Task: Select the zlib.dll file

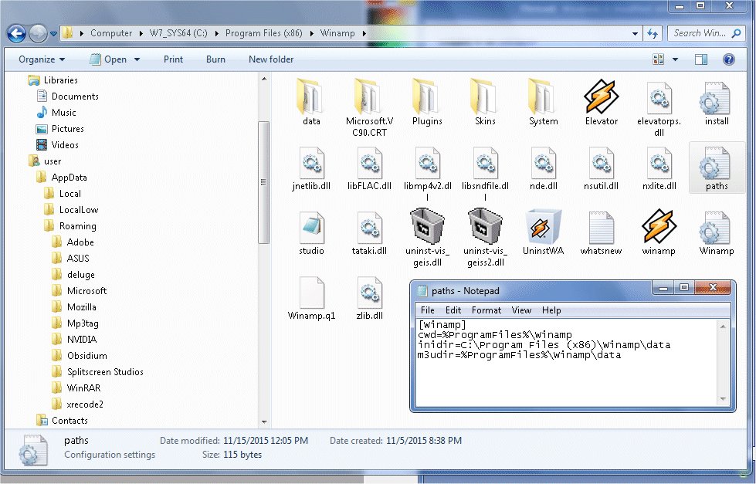Action: click(369, 298)
